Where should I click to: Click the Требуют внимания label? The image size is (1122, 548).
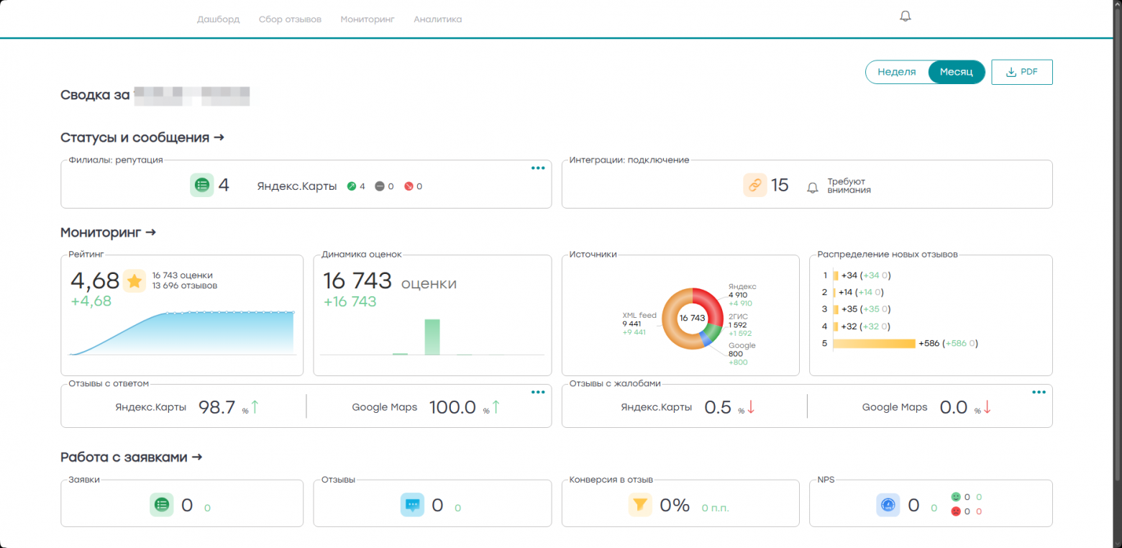pos(849,186)
